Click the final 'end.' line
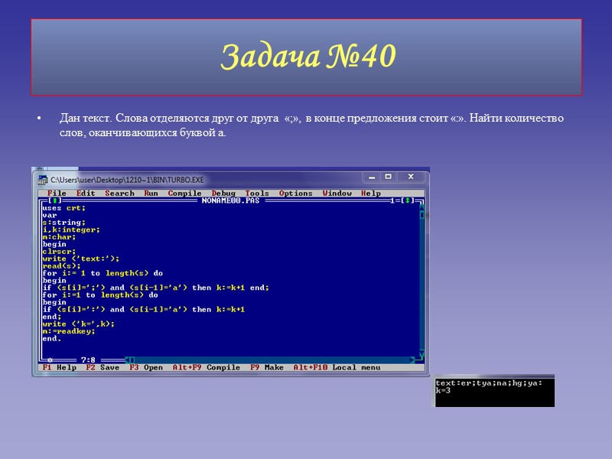Screen dimensions: 612x459 [x=52, y=339]
